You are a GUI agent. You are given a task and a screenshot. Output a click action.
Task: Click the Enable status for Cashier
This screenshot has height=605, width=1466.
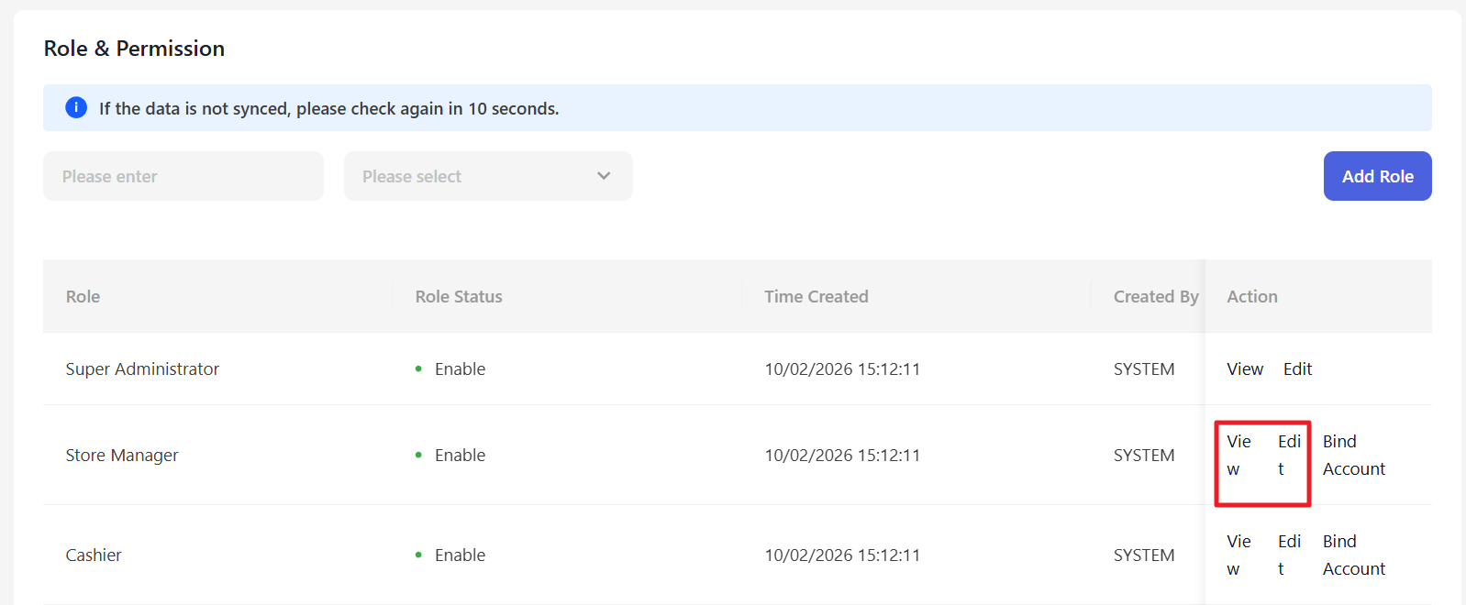[460, 555]
